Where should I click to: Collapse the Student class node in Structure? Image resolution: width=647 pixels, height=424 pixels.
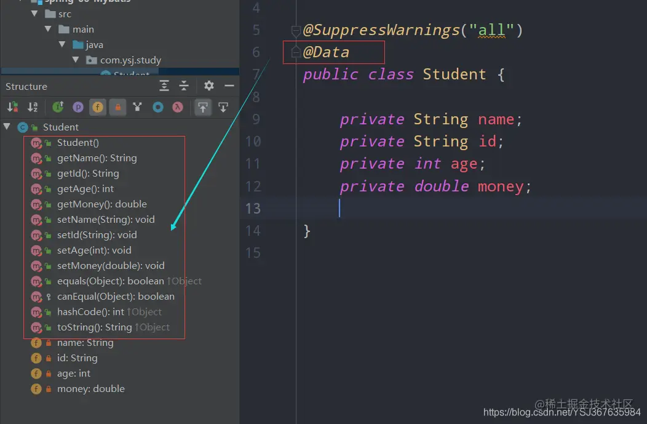pyautogui.click(x=7, y=126)
